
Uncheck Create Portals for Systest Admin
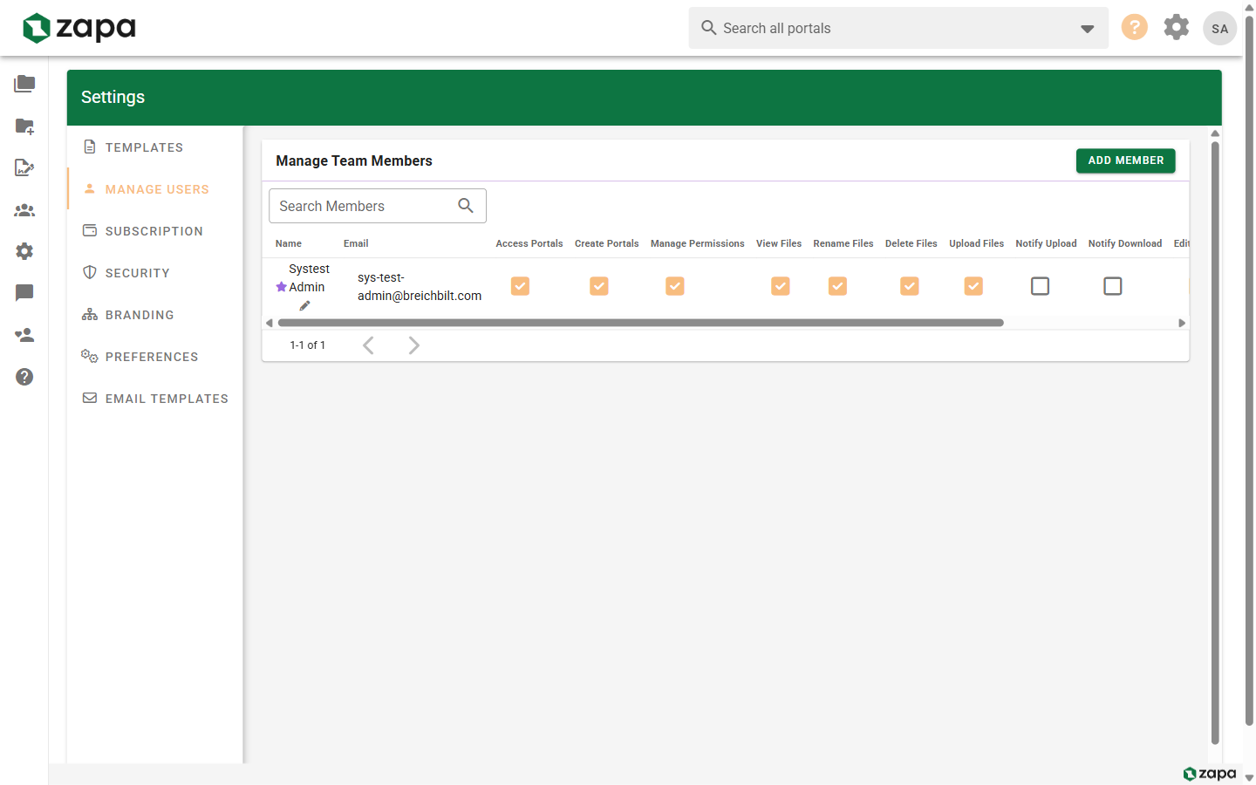pos(599,286)
